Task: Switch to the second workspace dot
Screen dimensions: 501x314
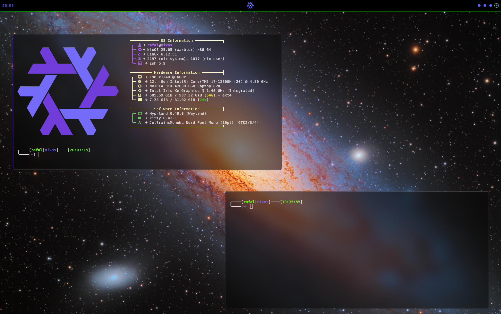Action: (485, 5)
